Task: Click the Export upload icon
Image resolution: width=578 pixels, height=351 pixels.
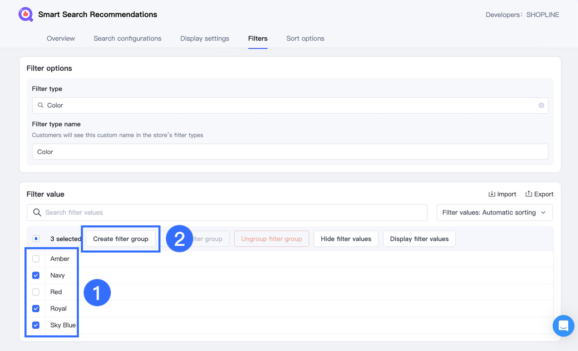Action: tap(528, 194)
